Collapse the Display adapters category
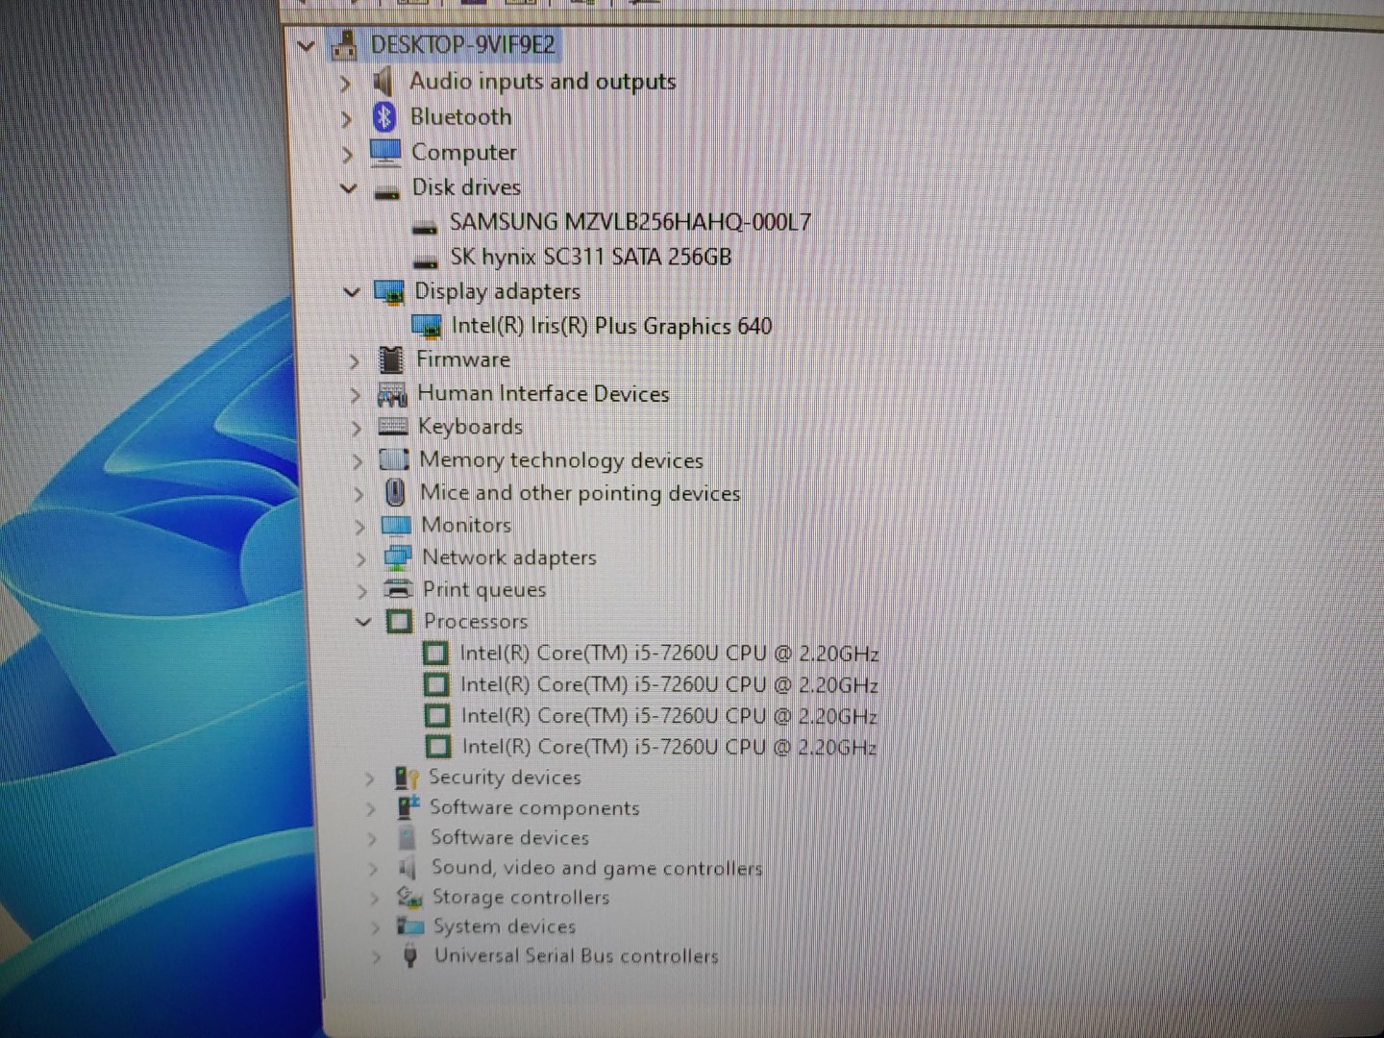The image size is (1384, 1038). [x=352, y=291]
